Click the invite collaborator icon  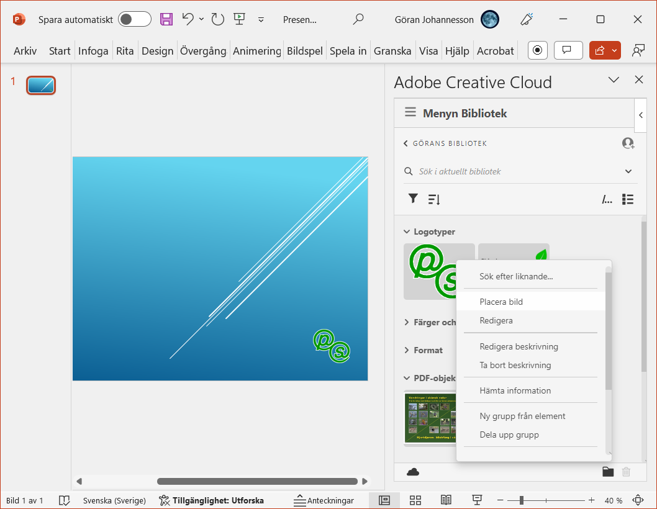[x=628, y=143]
